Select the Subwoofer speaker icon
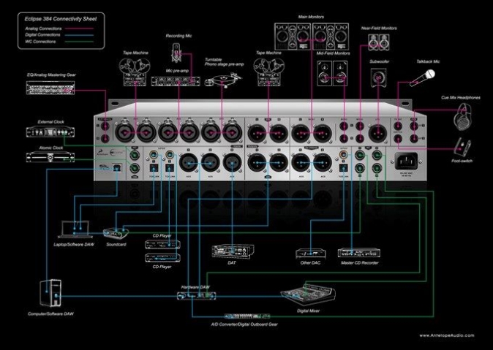This screenshot has width=493, height=350. (x=379, y=77)
